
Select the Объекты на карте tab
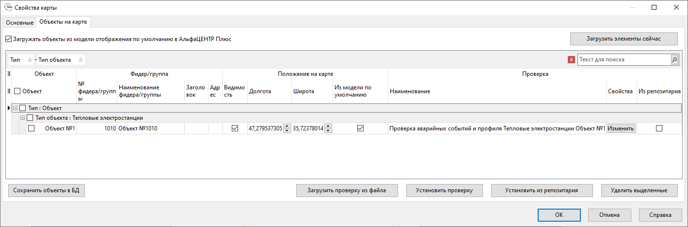click(61, 22)
